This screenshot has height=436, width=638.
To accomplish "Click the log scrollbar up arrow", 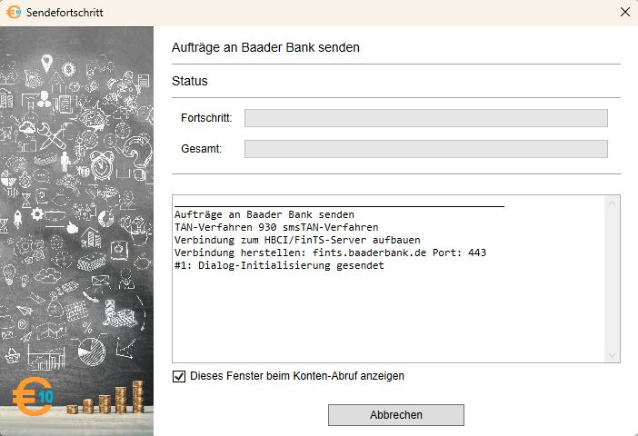I will click(x=612, y=204).
